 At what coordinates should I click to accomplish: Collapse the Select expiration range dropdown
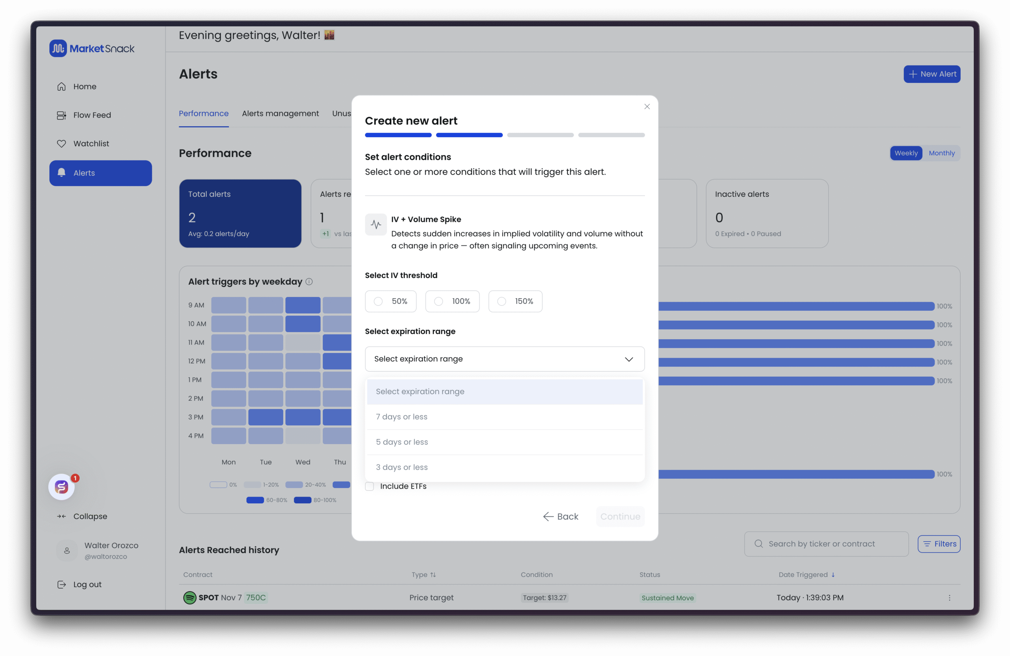628,359
